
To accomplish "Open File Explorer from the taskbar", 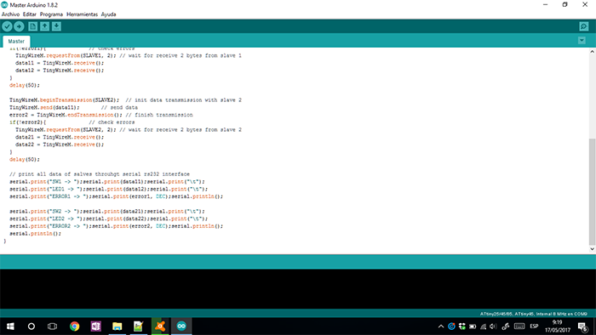I will tap(117, 326).
